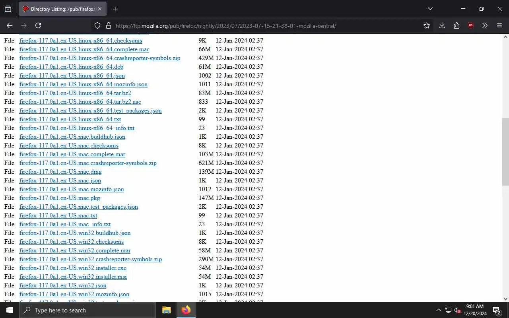Open Firefox View recent browsing icon
Viewport: 509px width, 318px height.
(x=8, y=9)
